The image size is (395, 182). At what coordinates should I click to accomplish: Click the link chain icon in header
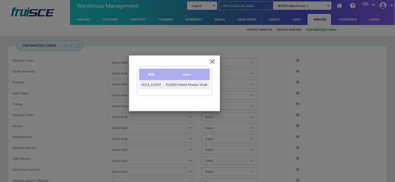(365, 4)
